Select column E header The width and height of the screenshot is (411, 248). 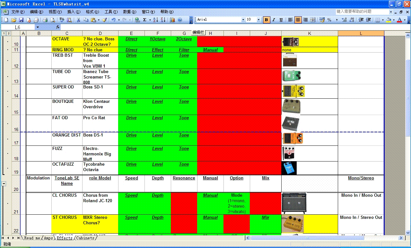click(x=131, y=33)
